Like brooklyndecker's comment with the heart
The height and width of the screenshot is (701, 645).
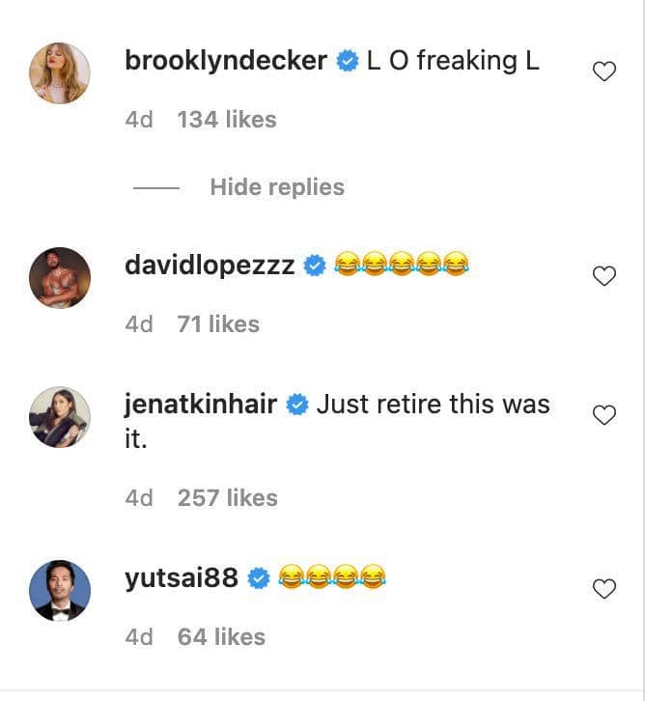[603, 71]
